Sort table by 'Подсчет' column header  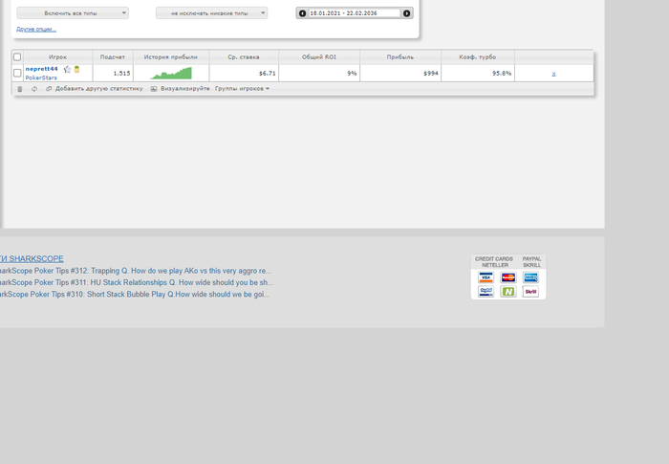(113, 56)
